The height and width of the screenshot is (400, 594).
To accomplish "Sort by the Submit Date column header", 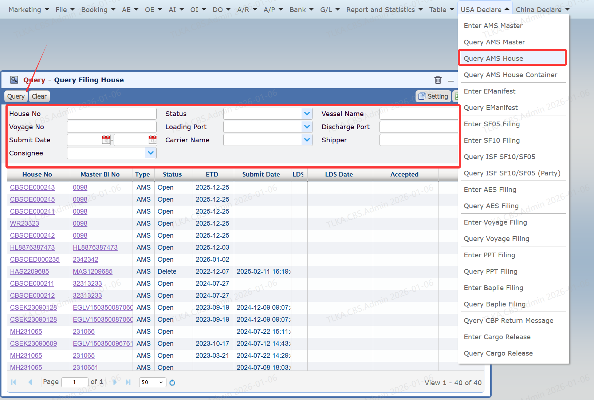I will 261,174.
